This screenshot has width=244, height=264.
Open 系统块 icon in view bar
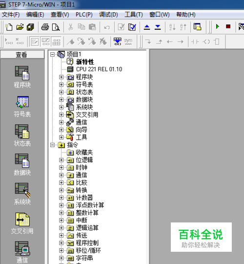click(x=22, y=194)
